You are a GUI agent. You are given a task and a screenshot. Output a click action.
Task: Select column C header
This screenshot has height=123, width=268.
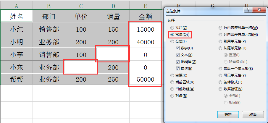click(x=81, y=6)
